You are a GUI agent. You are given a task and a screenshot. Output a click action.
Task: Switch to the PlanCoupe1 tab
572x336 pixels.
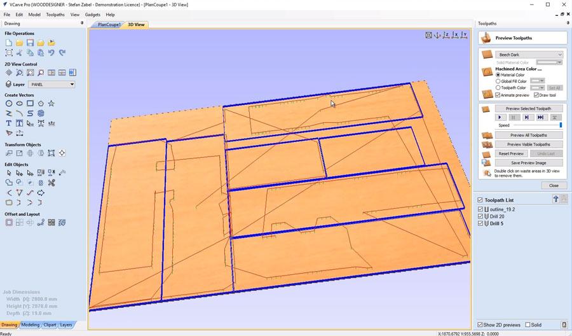(x=109, y=25)
